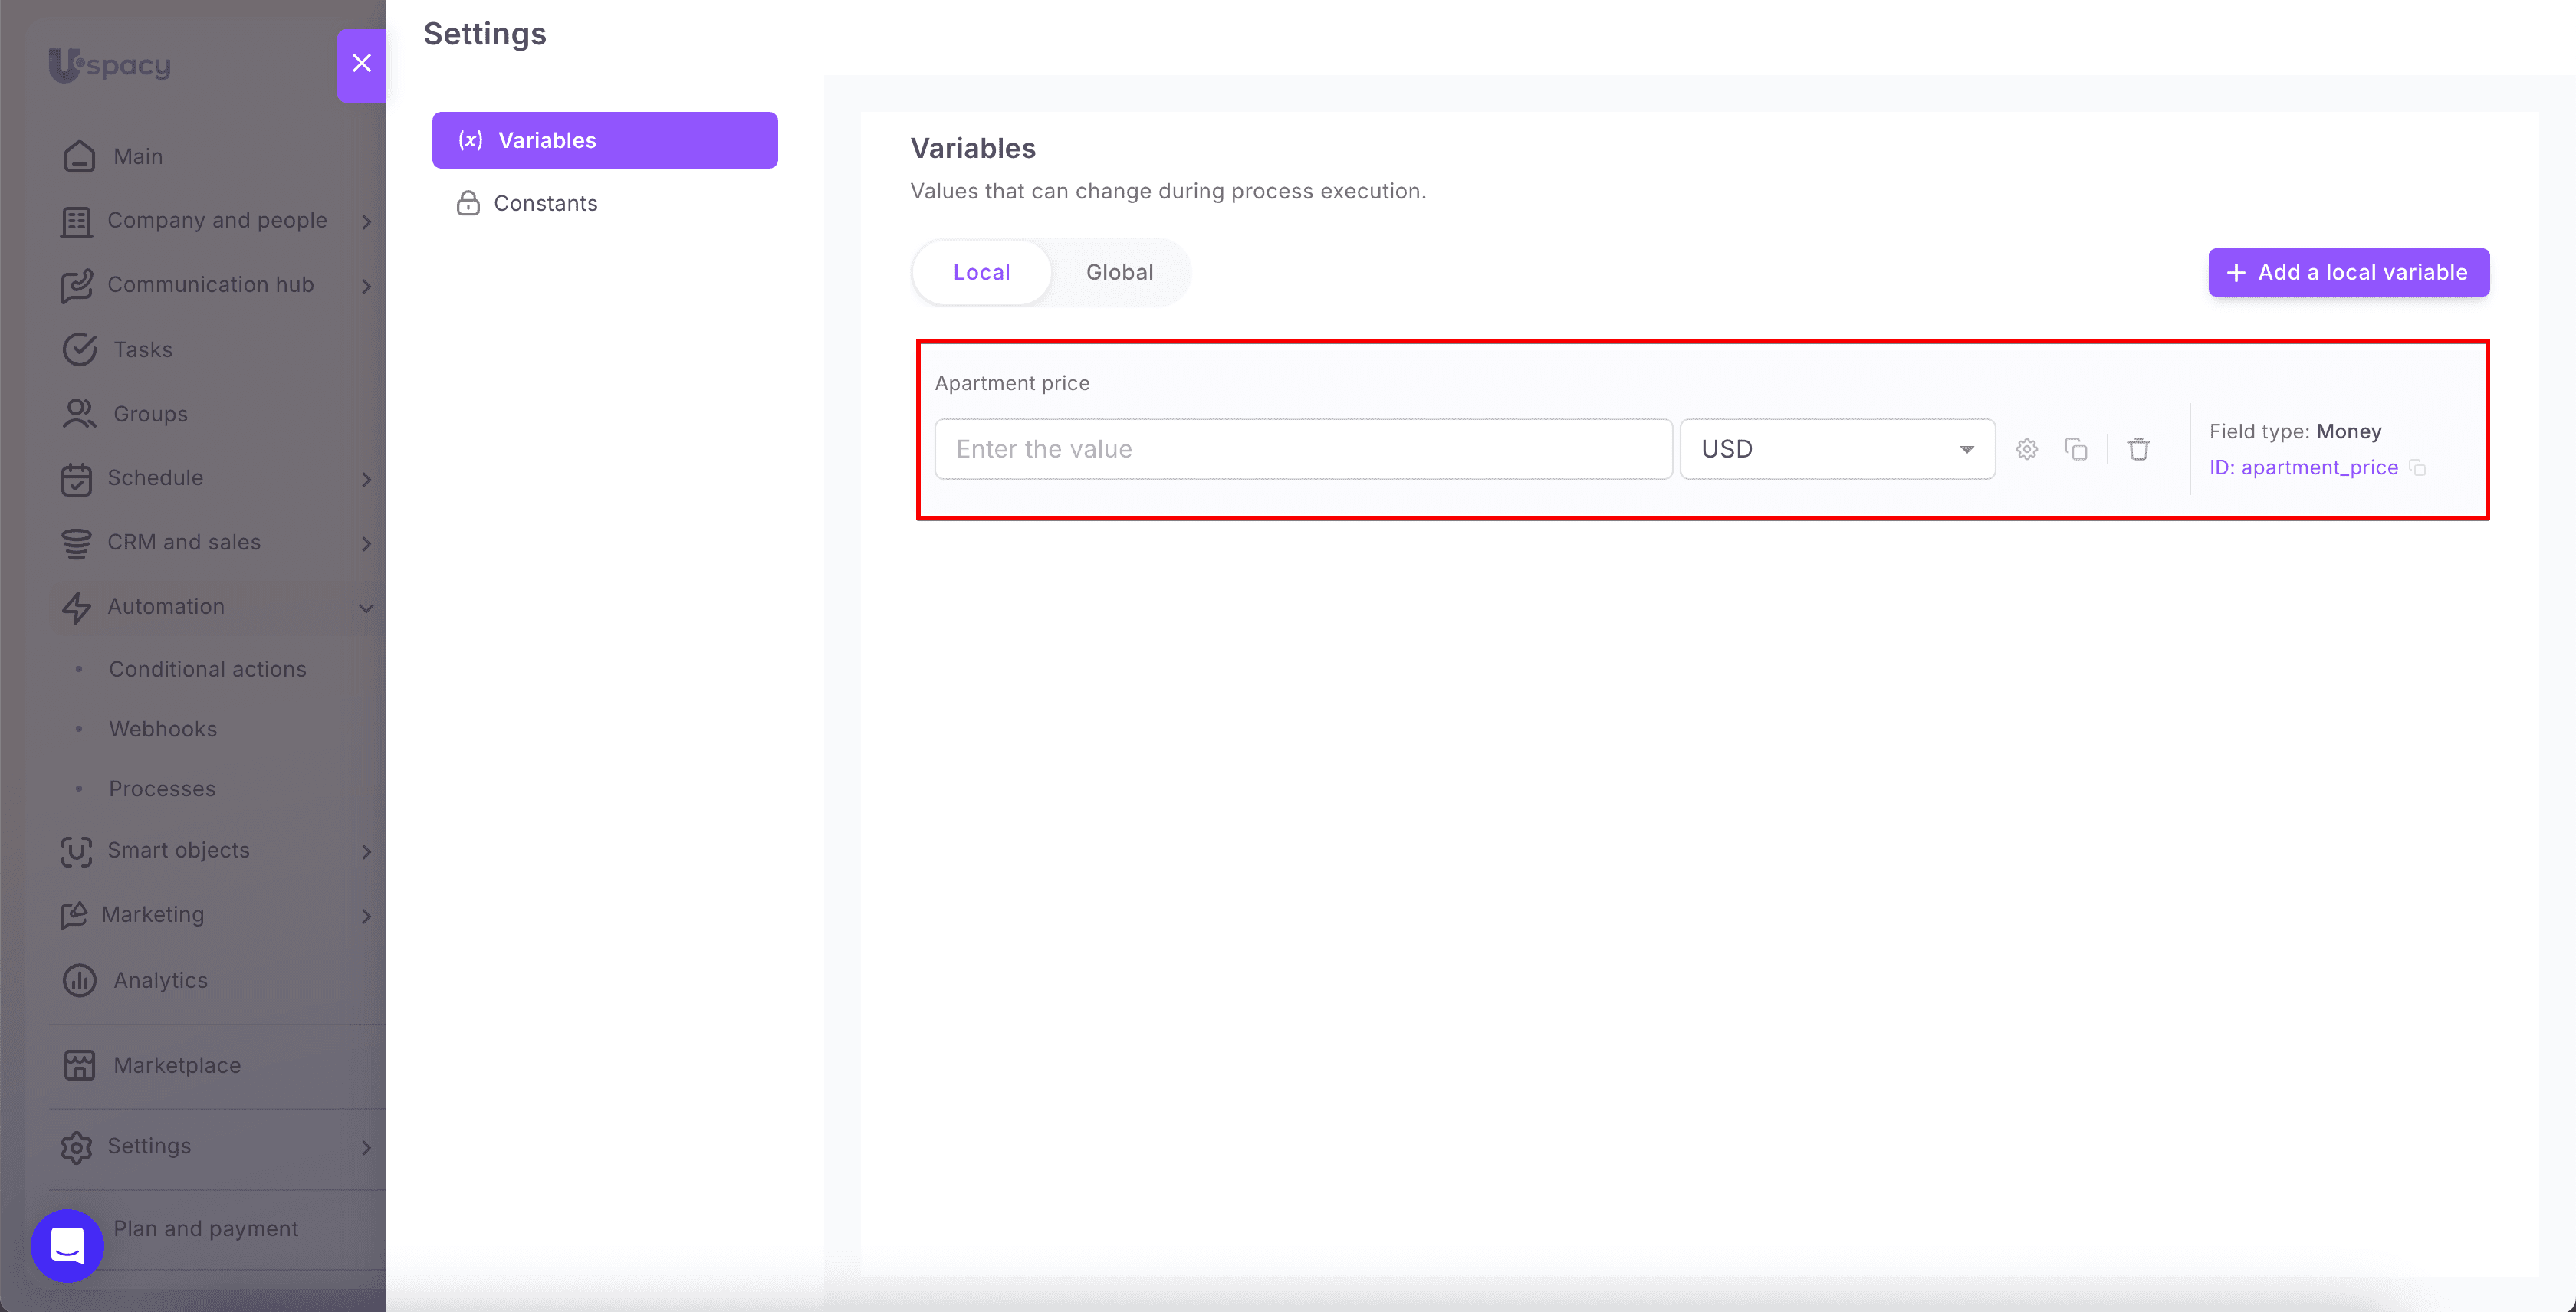Expand Smart objects submenu
Image resolution: width=2576 pixels, height=1312 pixels.
(x=366, y=851)
